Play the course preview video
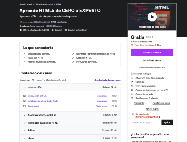Viewport: 187px width, 142px height. 152,17
